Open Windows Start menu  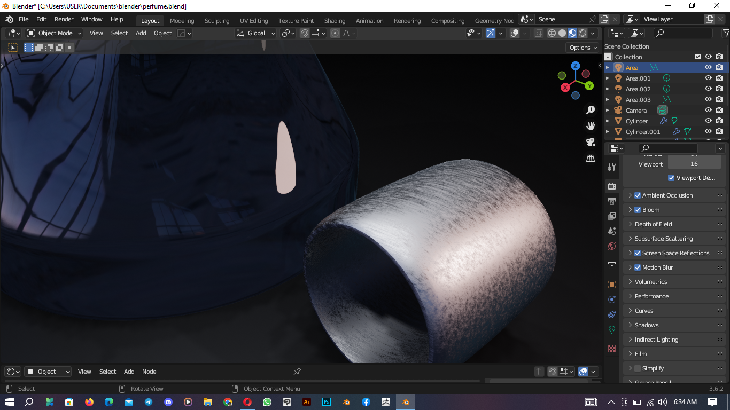[x=10, y=402]
